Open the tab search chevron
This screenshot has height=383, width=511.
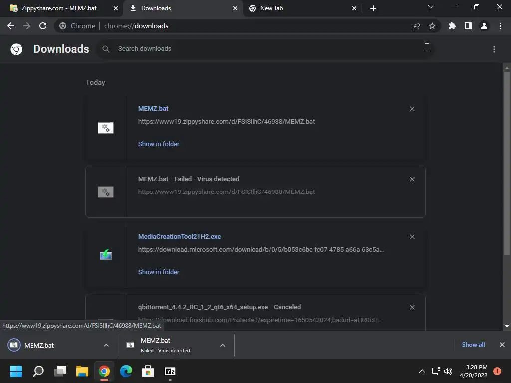pos(431,7)
